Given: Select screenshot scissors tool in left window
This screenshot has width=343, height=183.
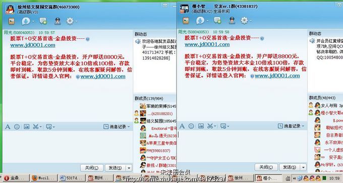Looking at the screenshot, I should point(36,127).
